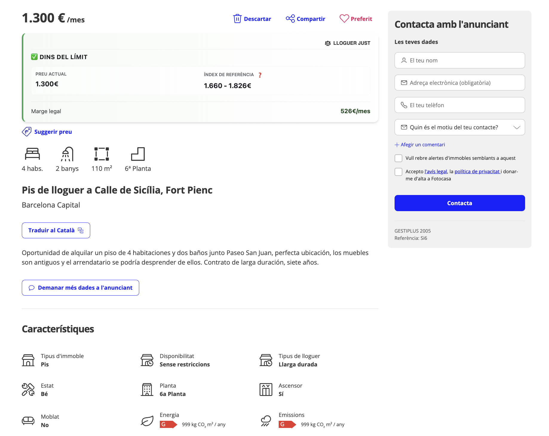The width and height of the screenshot is (549, 436).
Task: Enable alerts for similar properties checkbox
Action: coord(398,158)
